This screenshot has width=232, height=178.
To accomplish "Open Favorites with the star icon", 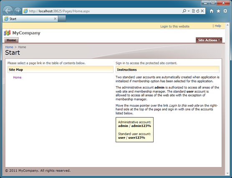I will coord(218,11).
